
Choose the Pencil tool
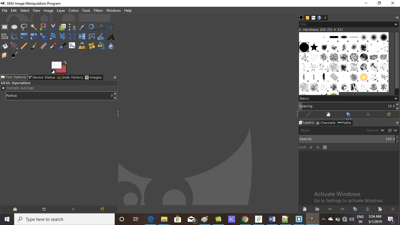24,46
